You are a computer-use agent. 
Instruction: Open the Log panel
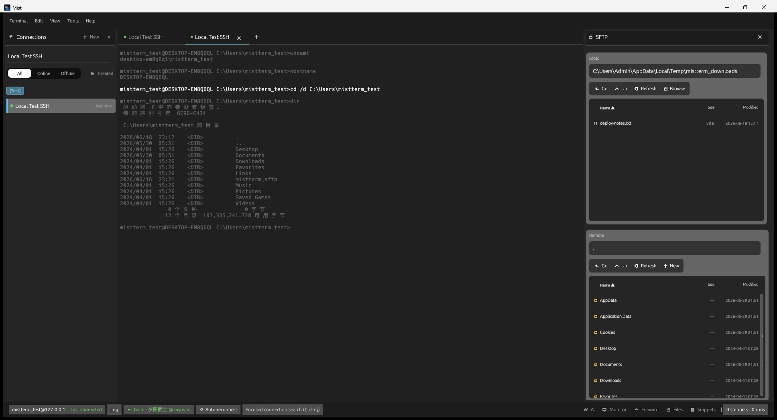pyautogui.click(x=114, y=410)
